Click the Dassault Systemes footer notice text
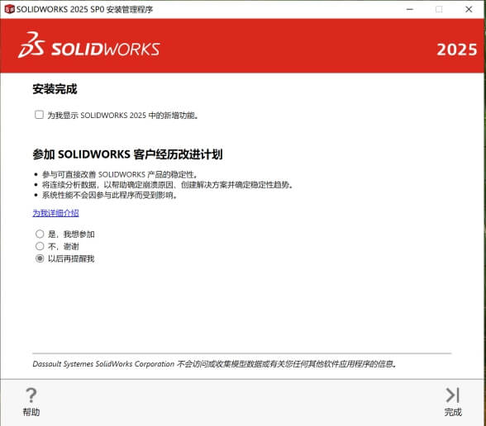The width and height of the screenshot is (486, 426). tap(215, 364)
